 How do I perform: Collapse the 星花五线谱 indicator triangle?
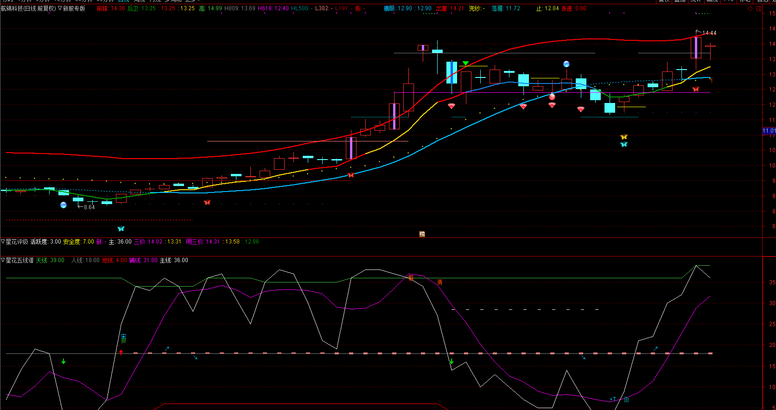pos(3,260)
